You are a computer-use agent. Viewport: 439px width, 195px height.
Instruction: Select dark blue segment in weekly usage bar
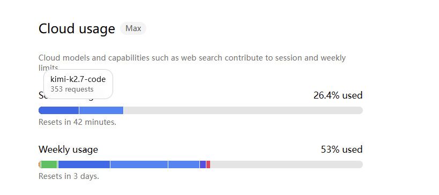[84, 164]
